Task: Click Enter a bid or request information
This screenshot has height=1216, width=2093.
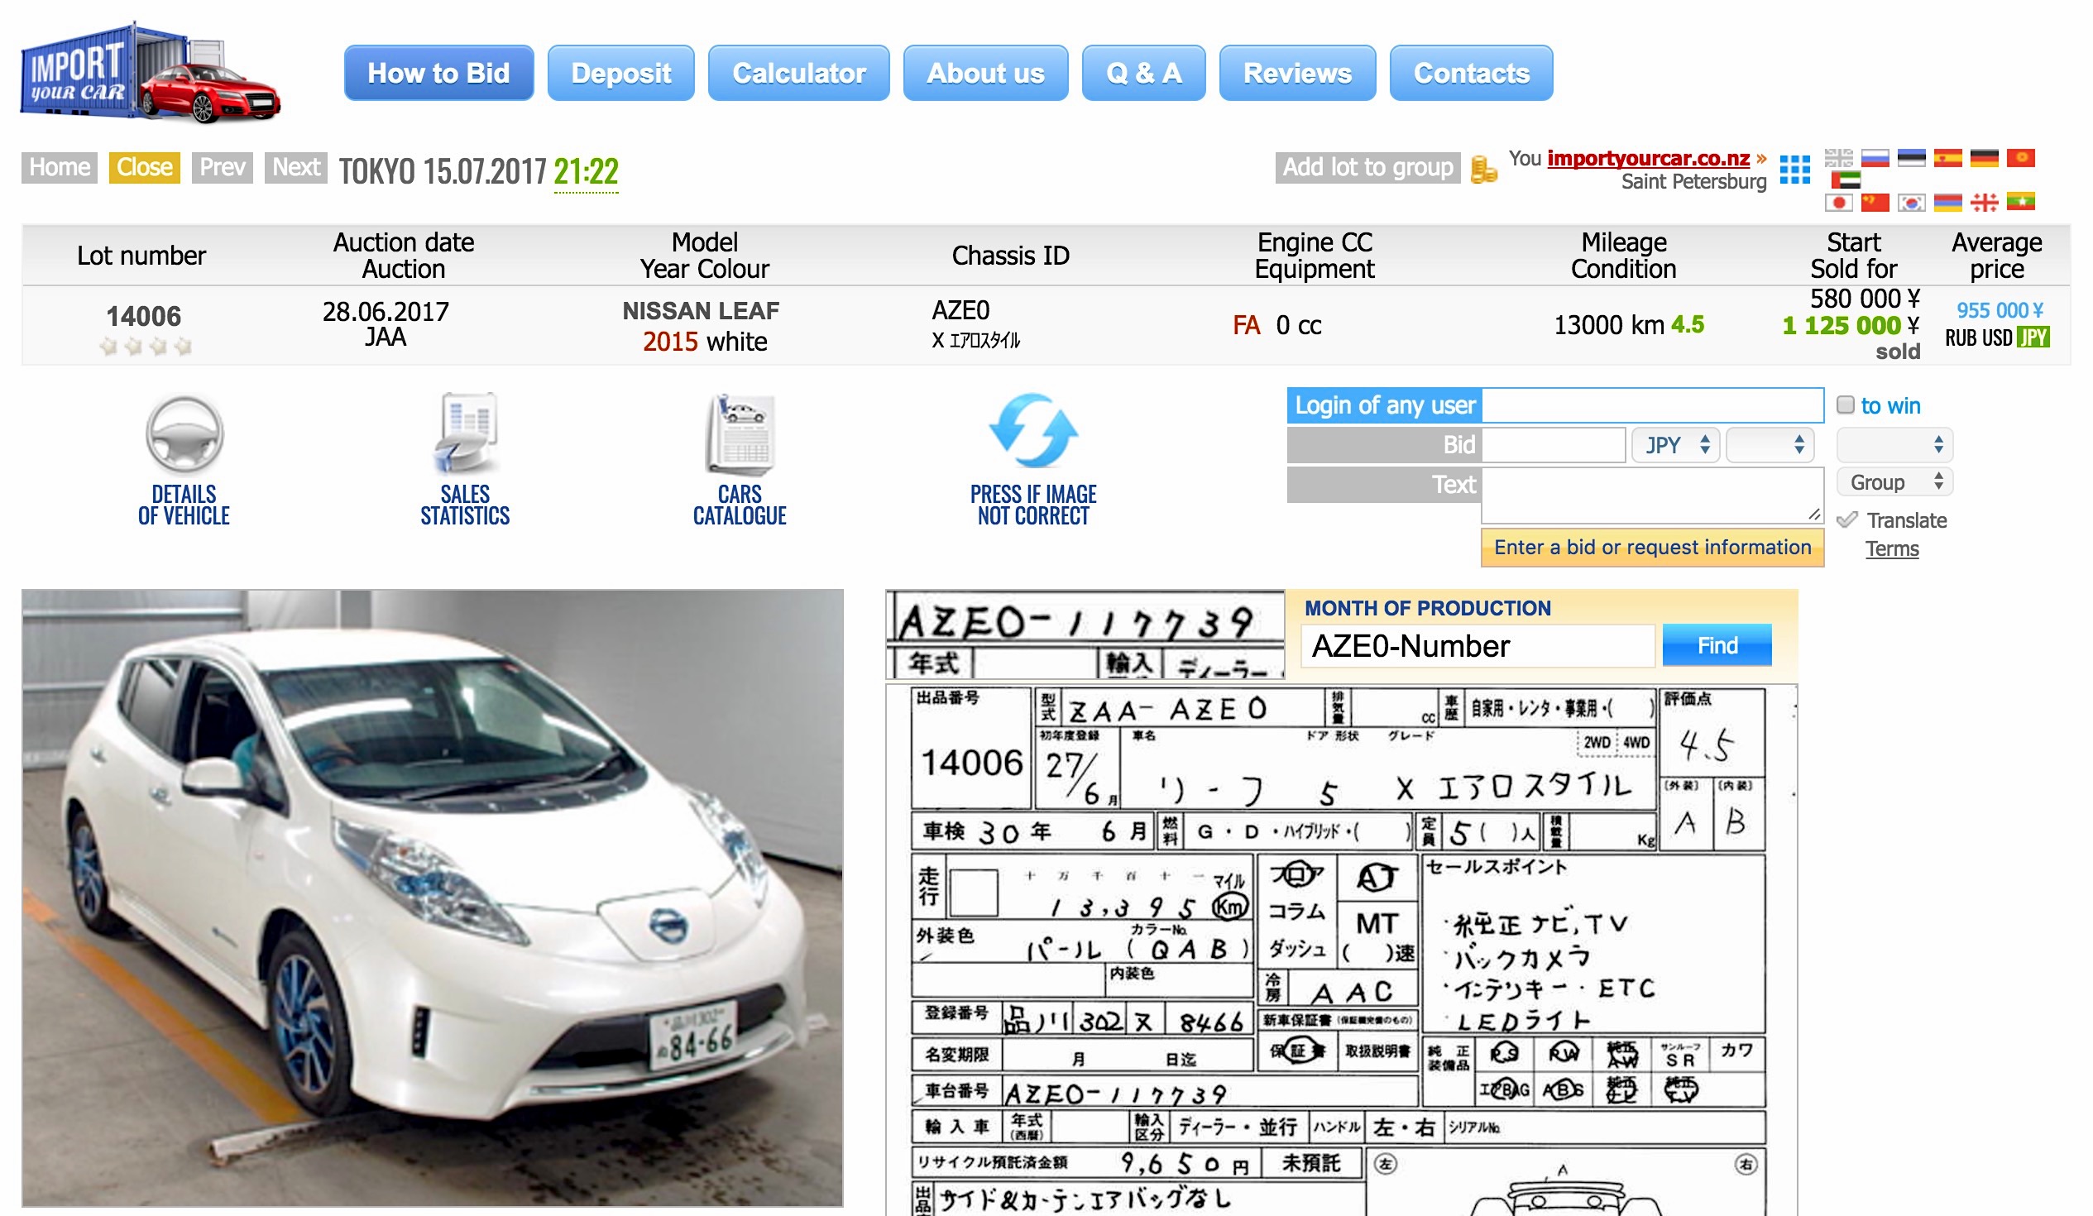Action: point(1652,548)
